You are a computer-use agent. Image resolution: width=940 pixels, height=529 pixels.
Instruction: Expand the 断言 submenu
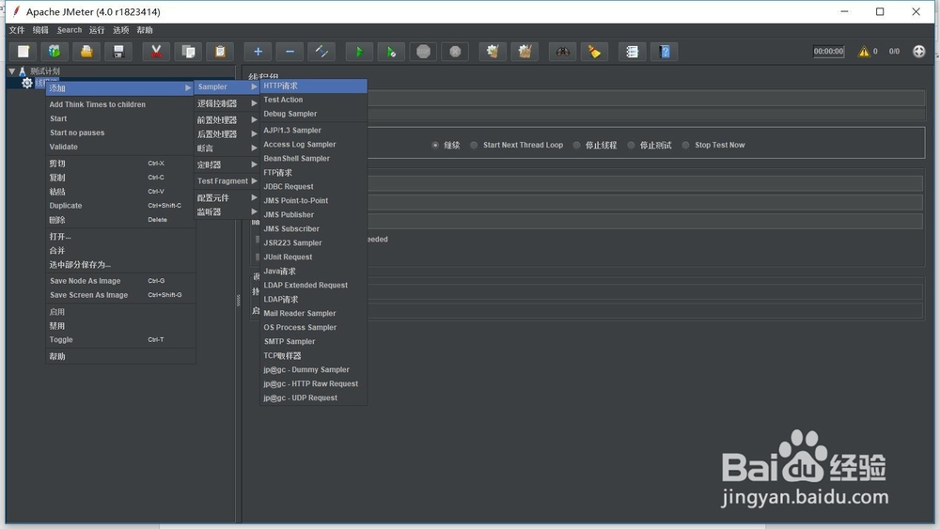[227, 148]
